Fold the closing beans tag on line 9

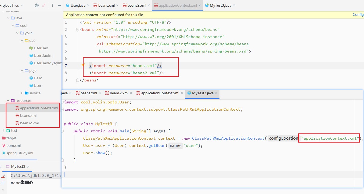pos(78,80)
